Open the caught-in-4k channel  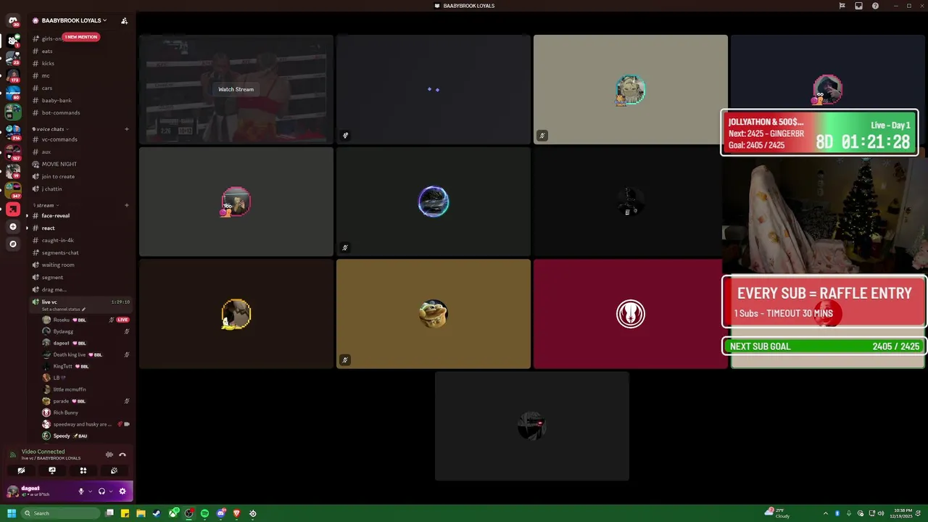click(80, 240)
